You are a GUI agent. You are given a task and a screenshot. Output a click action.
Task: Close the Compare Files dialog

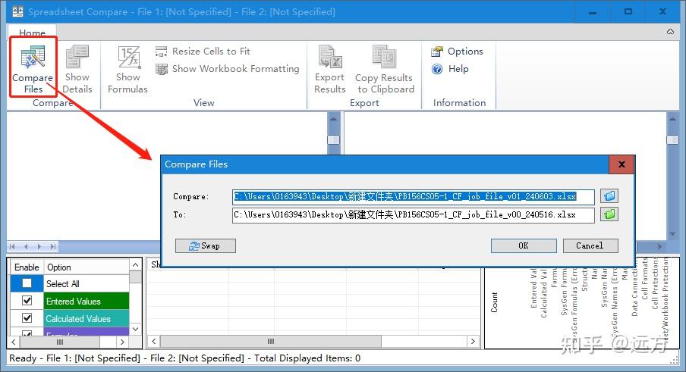point(621,164)
